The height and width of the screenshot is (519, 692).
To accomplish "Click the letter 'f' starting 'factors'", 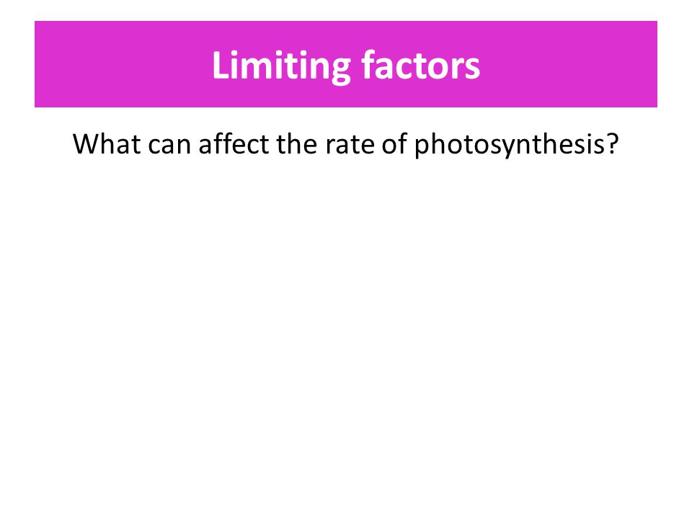I will click(370, 64).
